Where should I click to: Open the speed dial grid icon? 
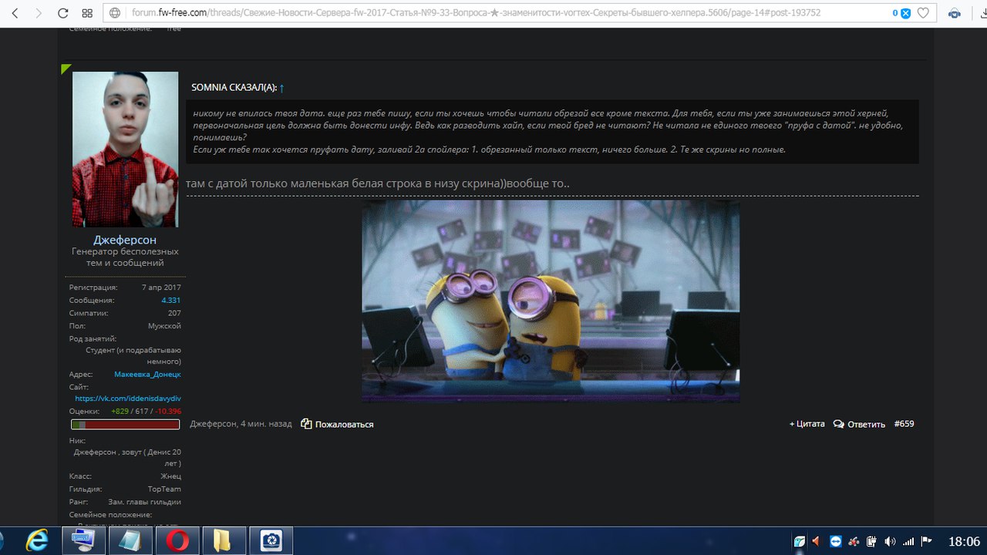point(87,13)
